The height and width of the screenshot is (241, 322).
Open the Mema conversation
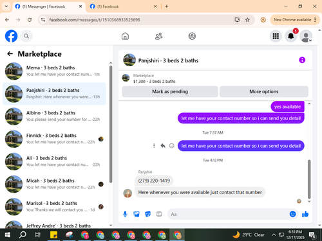click(54, 71)
